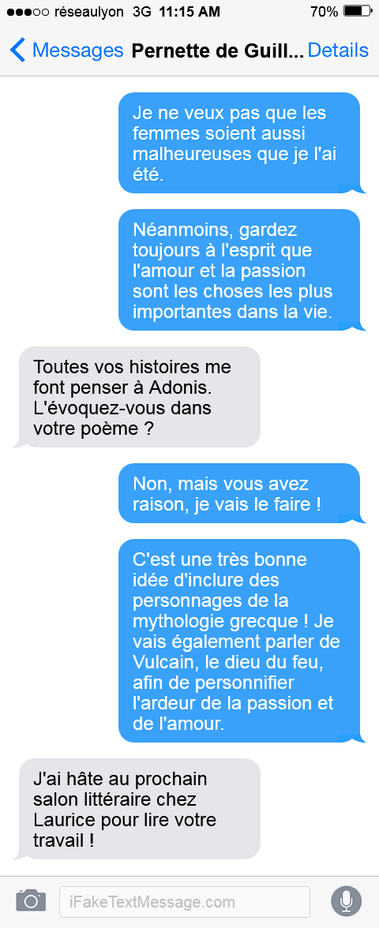Screen dimensions: 379x928
Task: Tap contact name Pernette de Guill... in the header
Action: (217, 51)
